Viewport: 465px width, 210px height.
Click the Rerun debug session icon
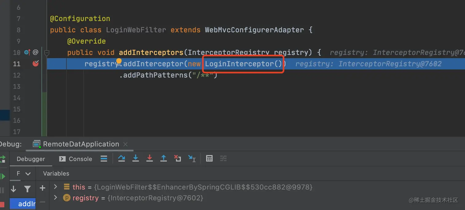[2, 159]
